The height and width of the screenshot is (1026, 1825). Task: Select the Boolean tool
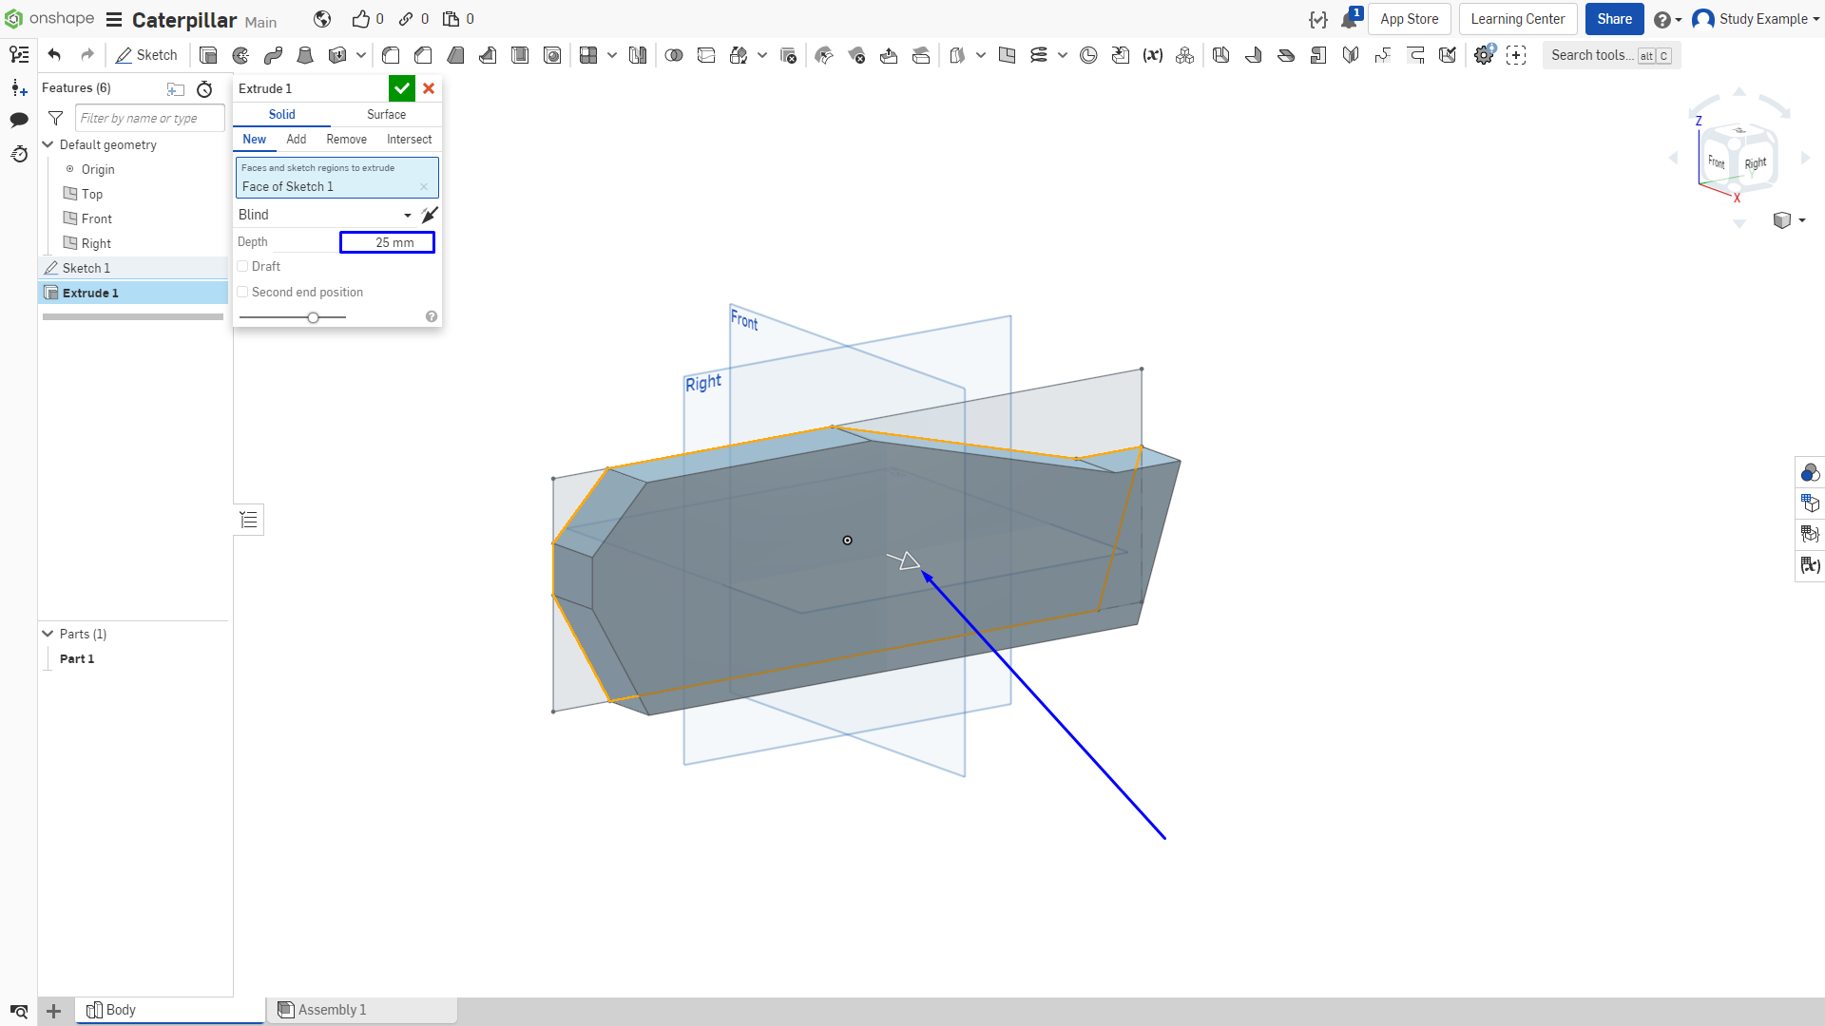[674, 55]
